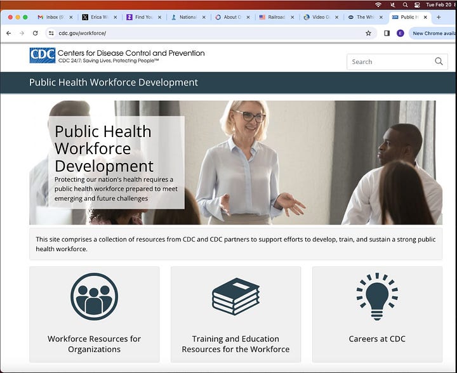Click the address bar showing cdc.gov/workforce/
Viewport: 457px width, 373px height.
(211, 33)
